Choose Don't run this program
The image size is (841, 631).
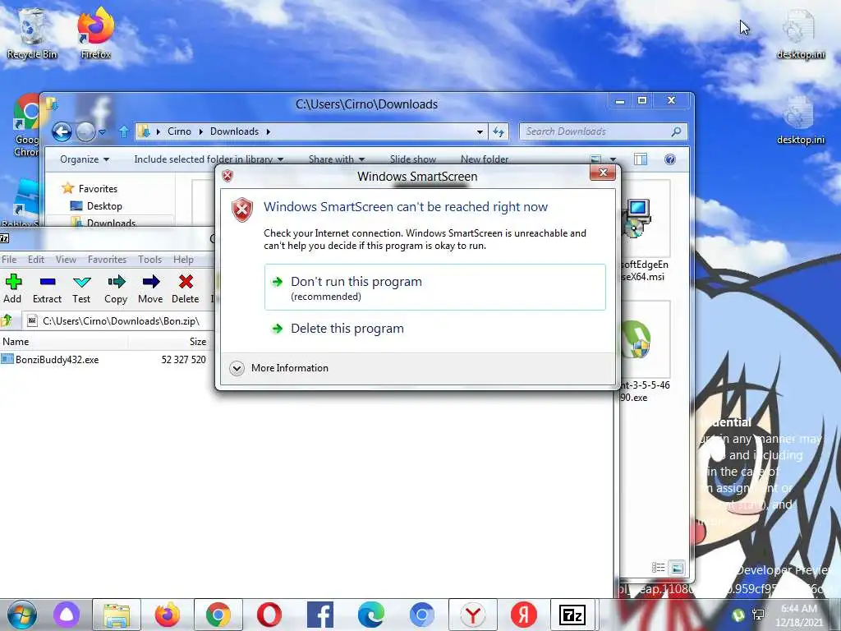tap(435, 287)
